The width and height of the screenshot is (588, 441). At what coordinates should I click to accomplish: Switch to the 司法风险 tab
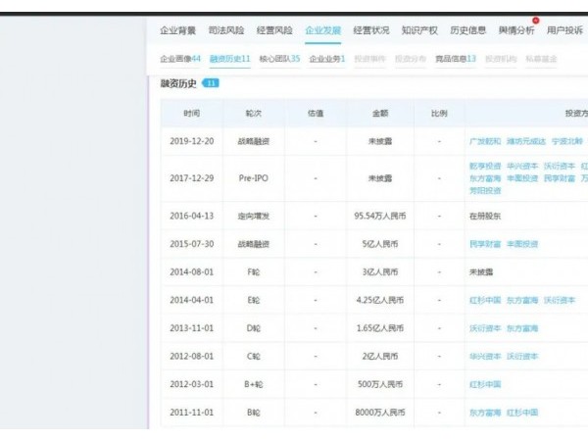click(225, 31)
